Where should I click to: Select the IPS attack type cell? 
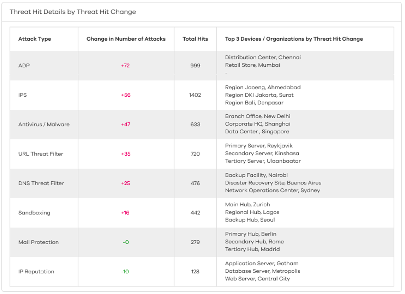point(22,95)
